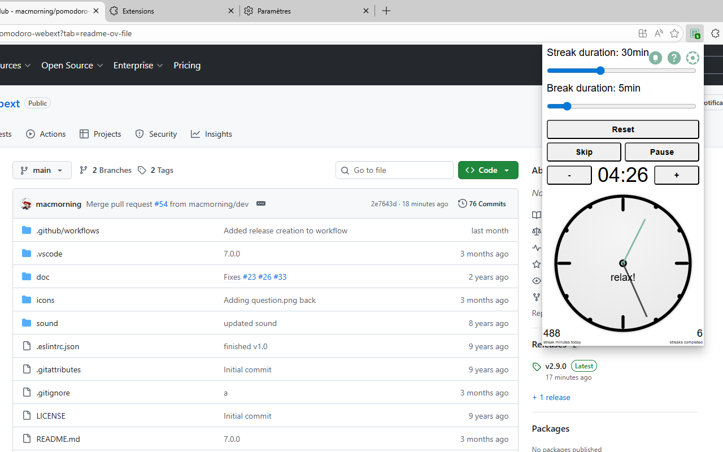The image size is (723, 452).
Task: Open the .gitattributes file
Action: [x=58, y=370]
